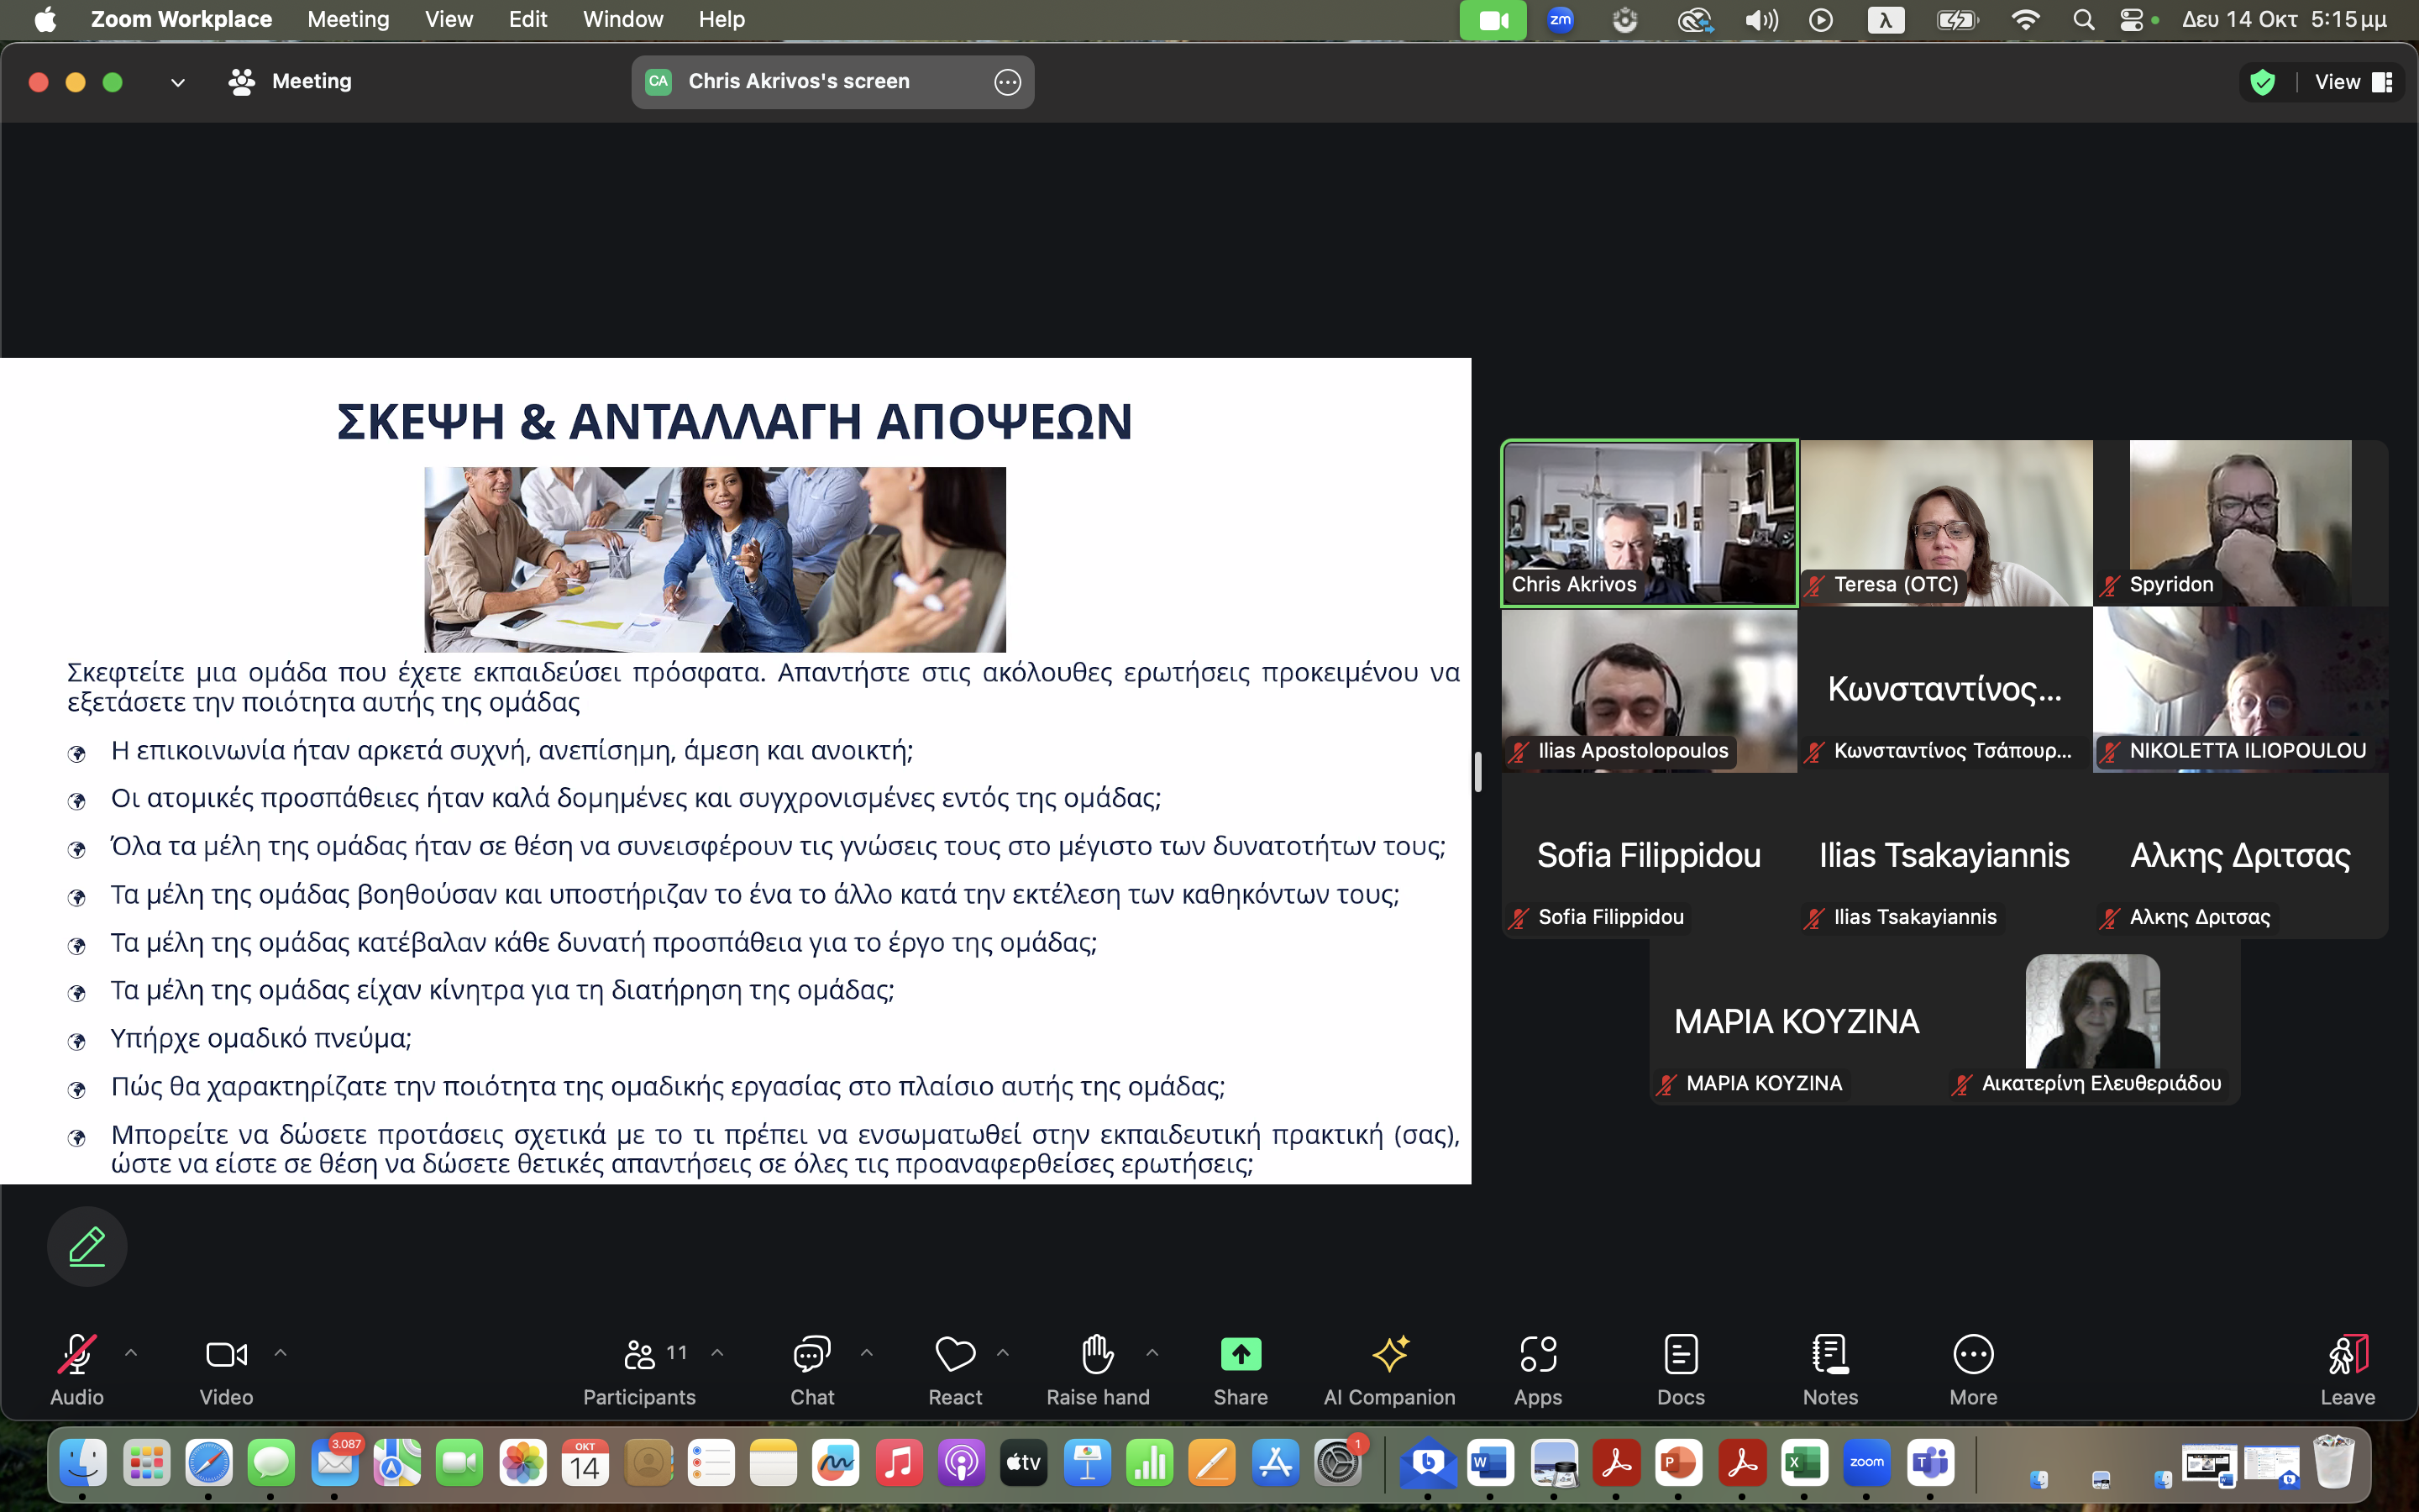This screenshot has height=1512, width=2419.
Task: Open Spotlight search in menu bar
Action: [2083, 19]
